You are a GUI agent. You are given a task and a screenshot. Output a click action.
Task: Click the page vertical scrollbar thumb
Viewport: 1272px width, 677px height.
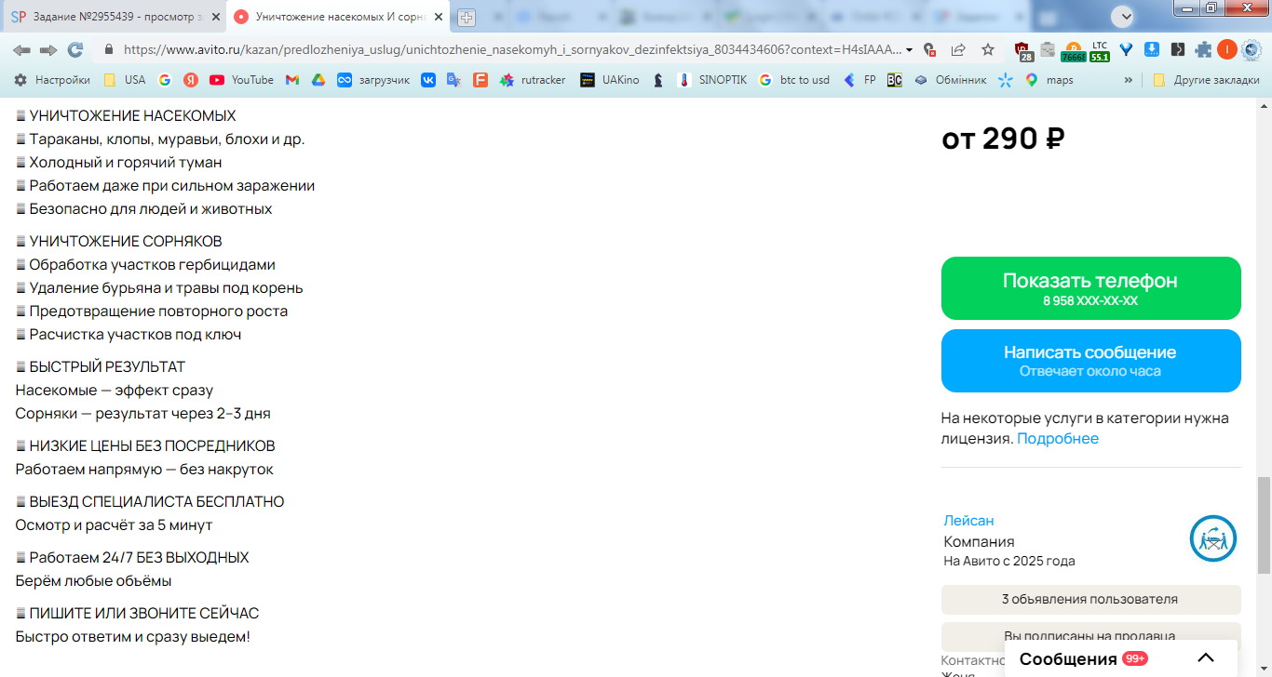[x=1264, y=525]
